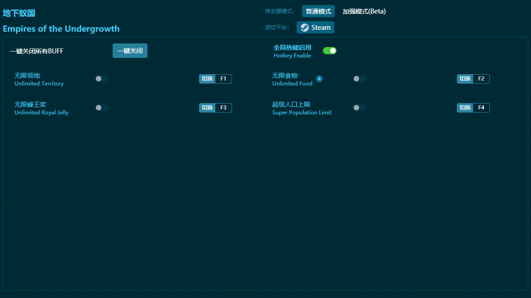Click the F2 hotkey field

[x=481, y=79]
